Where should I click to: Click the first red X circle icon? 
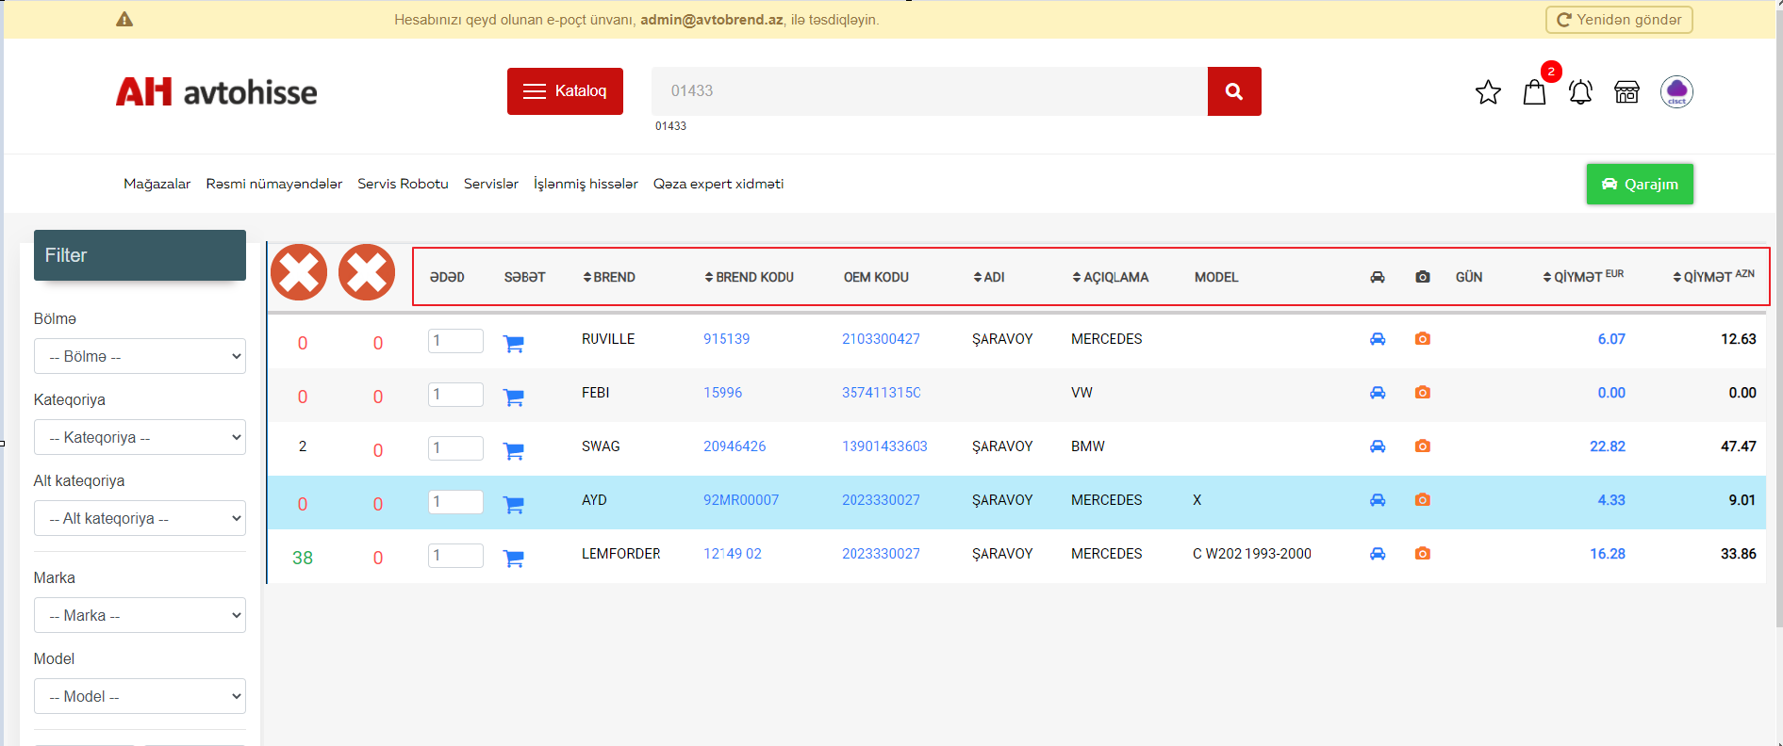pyautogui.click(x=299, y=273)
